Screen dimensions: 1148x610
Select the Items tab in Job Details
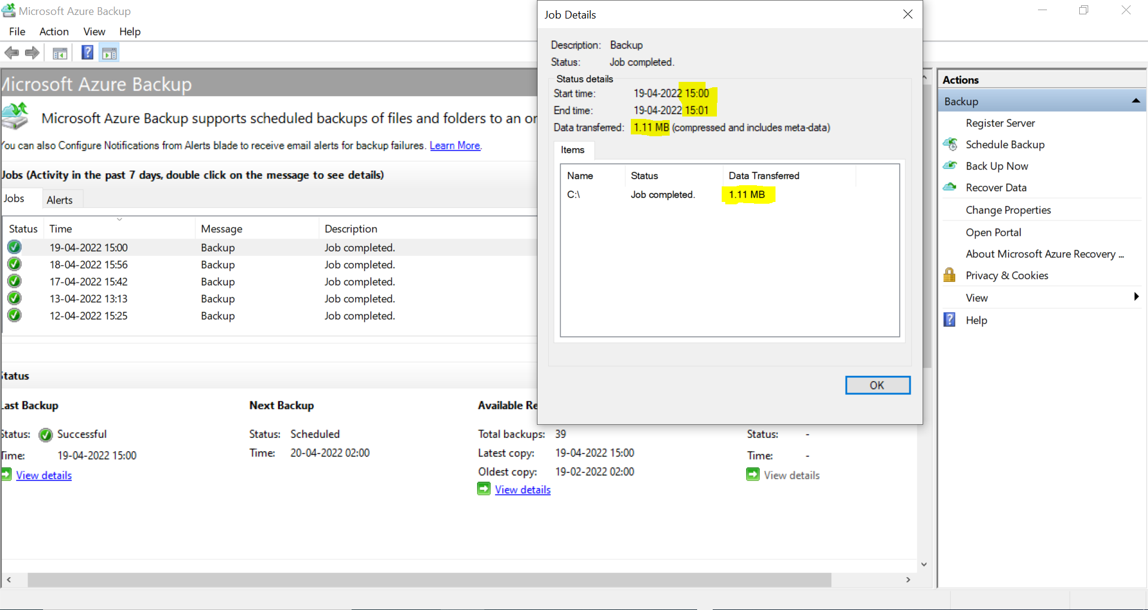[573, 150]
